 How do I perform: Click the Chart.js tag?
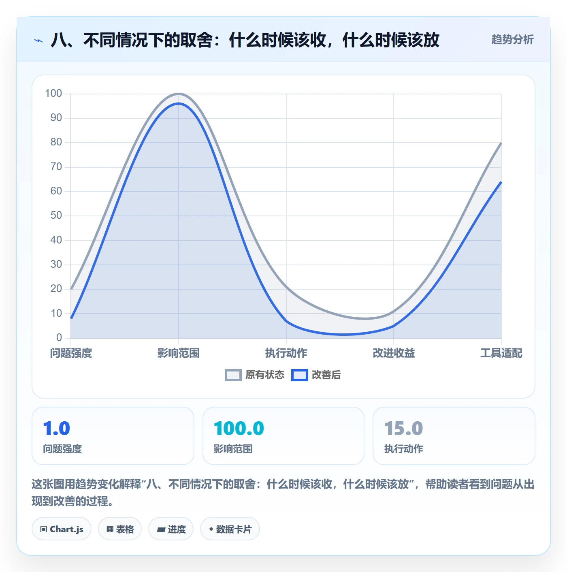[x=62, y=529]
